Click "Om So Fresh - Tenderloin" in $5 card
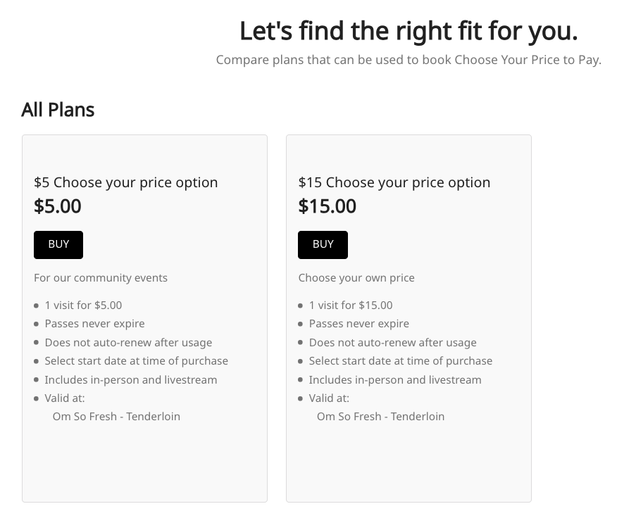Viewport: 636px width, 523px height. (116, 416)
